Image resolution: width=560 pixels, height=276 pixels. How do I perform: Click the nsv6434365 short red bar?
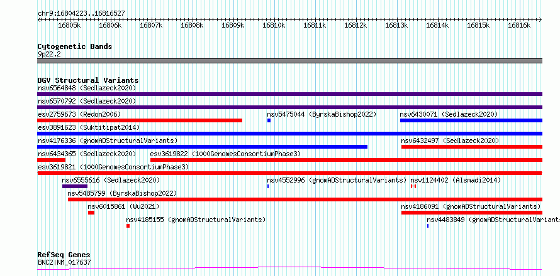click(51, 160)
